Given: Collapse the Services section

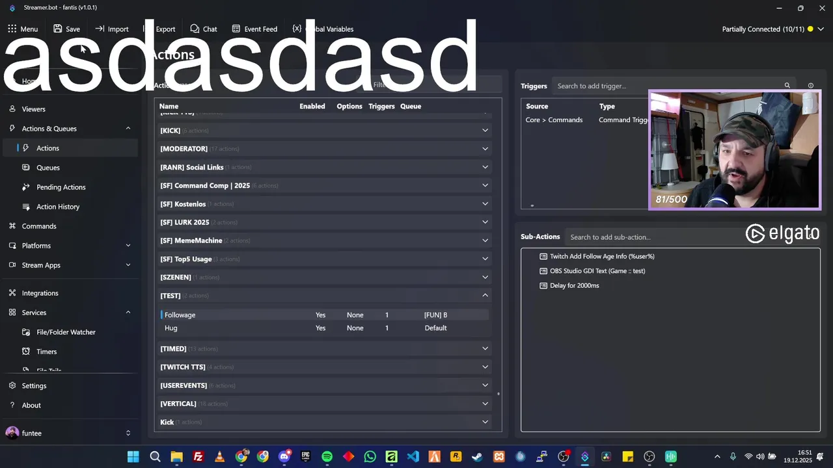Looking at the screenshot, I should pyautogui.click(x=128, y=313).
